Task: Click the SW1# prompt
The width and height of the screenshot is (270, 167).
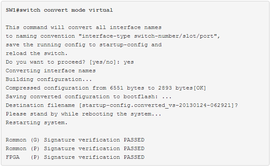Action: coord(13,10)
